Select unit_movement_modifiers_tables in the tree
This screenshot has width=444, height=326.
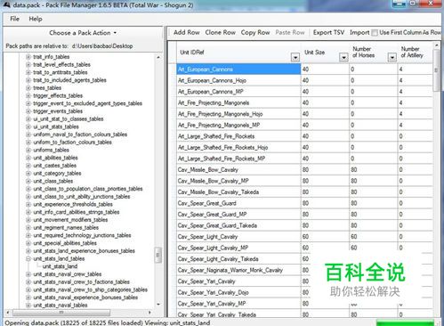click(x=70, y=220)
